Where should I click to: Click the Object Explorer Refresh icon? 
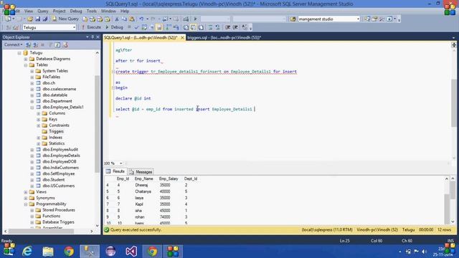click(x=57, y=44)
